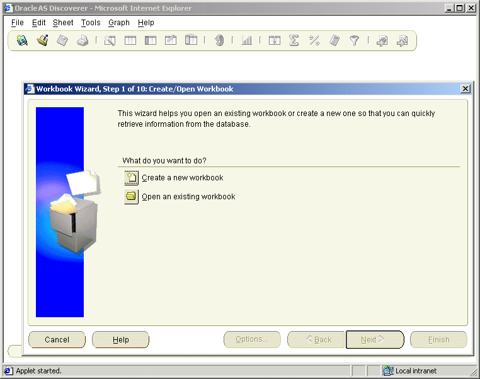The image size is (480, 379).
Task: Click the "Create a new workbook" text
Action: point(183,178)
